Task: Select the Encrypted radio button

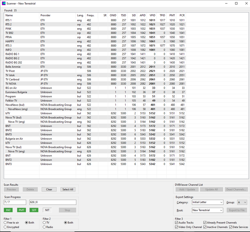Action: tap(11, 227)
